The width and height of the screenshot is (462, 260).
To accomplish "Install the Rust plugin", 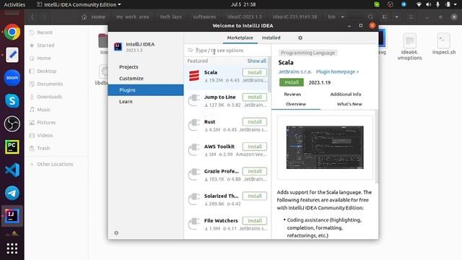I will coord(255,122).
